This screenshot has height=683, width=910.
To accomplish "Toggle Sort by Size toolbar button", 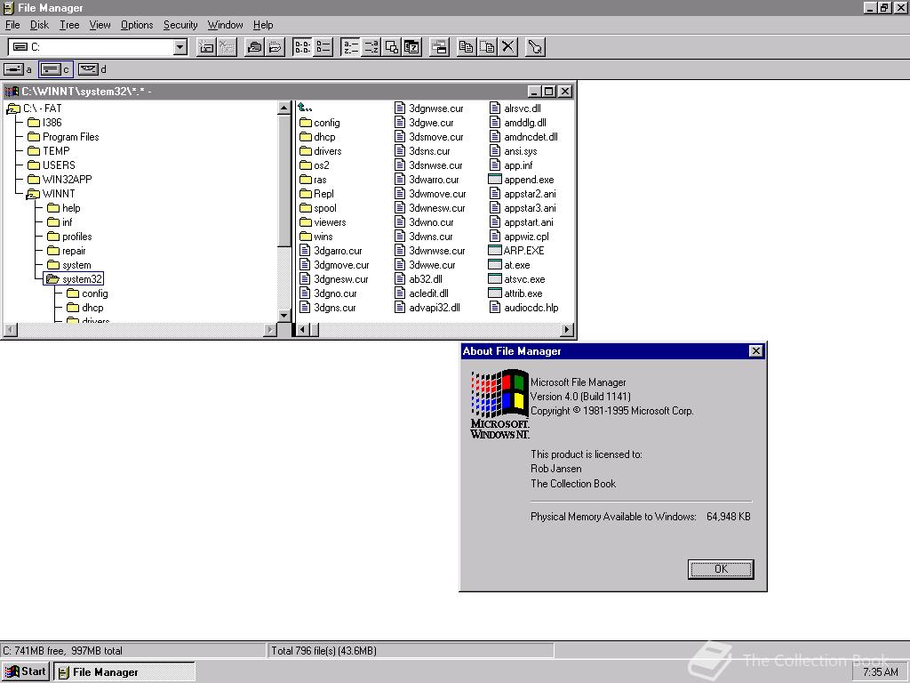I will click(x=392, y=47).
